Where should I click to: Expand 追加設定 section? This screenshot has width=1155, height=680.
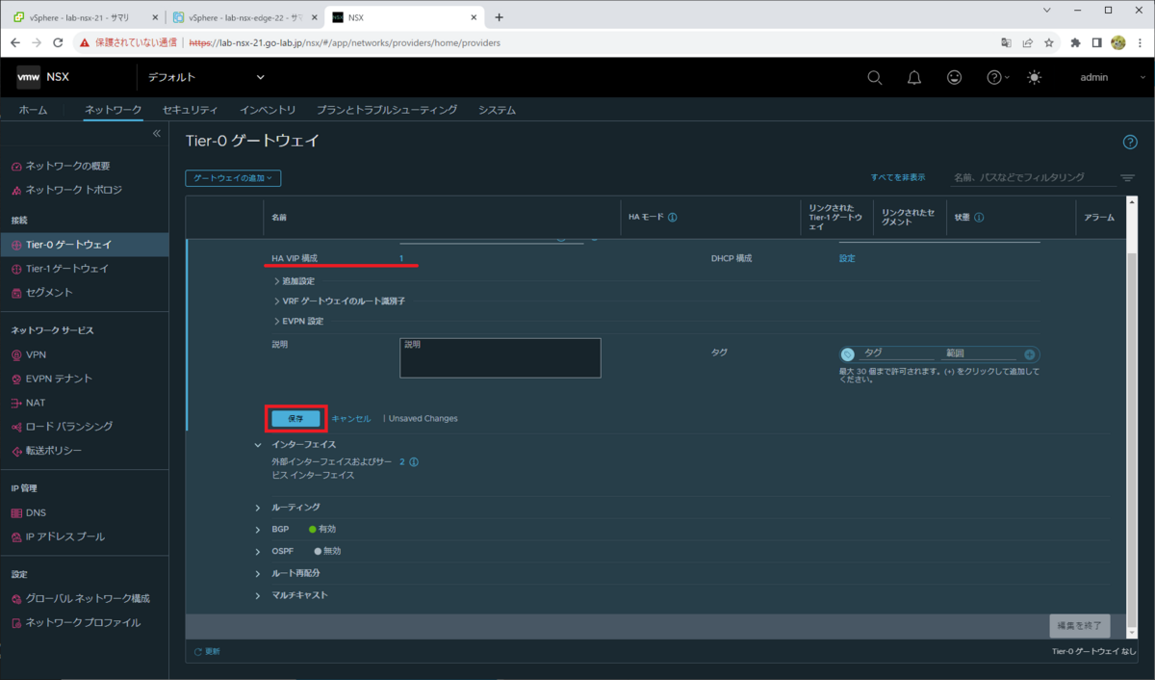(295, 281)
